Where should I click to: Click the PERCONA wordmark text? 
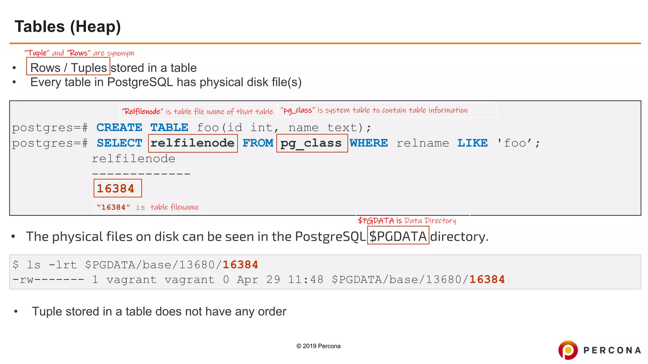pos(612,350)
